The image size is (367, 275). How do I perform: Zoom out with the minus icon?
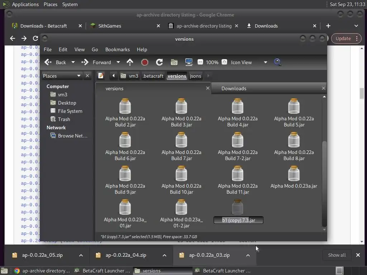(x=200, y=62)
